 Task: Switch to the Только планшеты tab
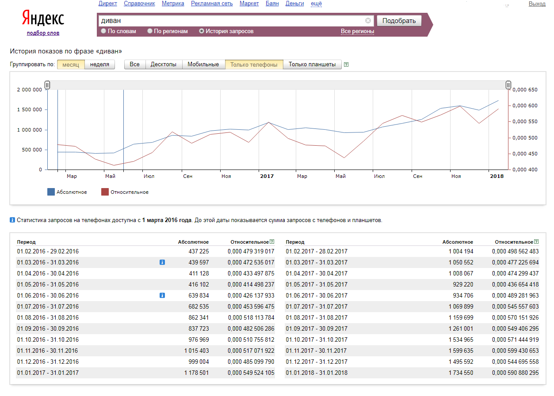click(x=312, y=64)
